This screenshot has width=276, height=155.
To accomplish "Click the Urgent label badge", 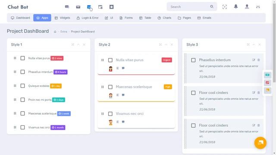I will [x=167, y=60].
